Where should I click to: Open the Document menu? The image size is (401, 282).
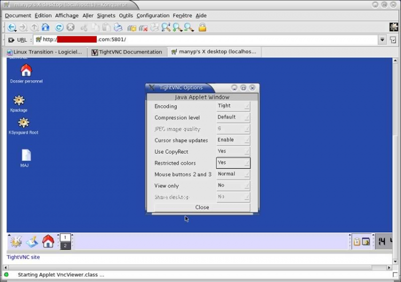(18, 15)
